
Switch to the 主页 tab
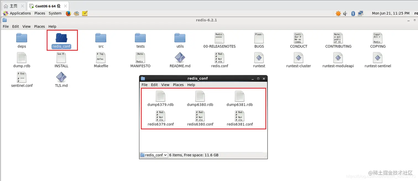pyautogui.click(x=14, y=6)
